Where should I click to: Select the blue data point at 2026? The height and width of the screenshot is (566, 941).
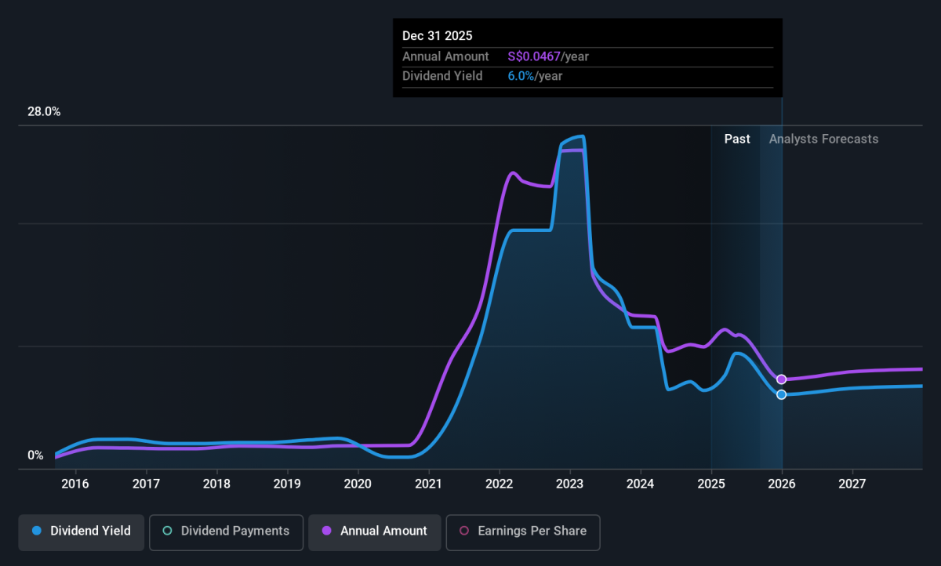click(x=781, y=394)
